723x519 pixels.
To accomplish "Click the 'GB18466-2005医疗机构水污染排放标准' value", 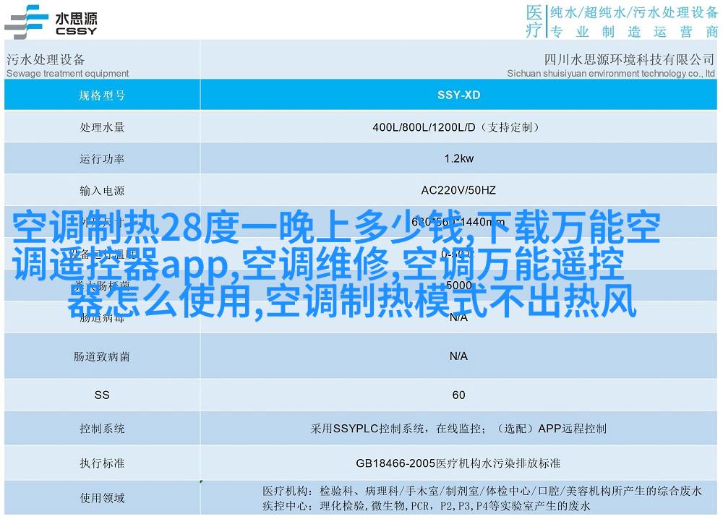I will coord(458,463).
